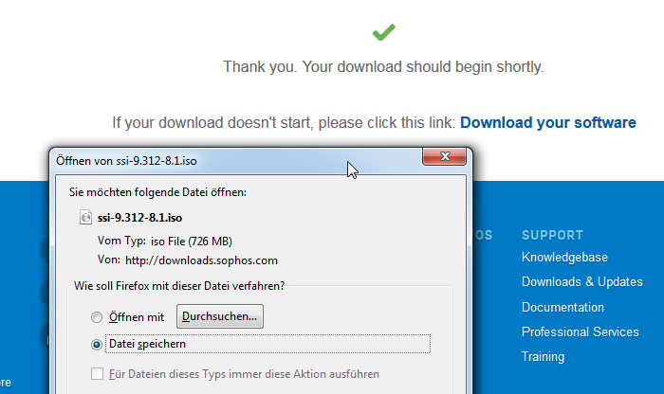Viewport: 664px width, 394px height.
Task: Go to Downloads & Updates
Action: 581,281
